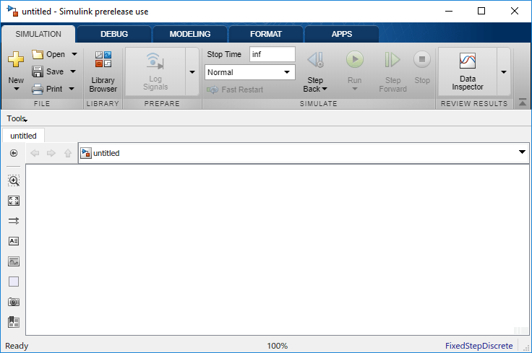Open a model with the folder icon
532x353 pixels.
coord(38,54)
